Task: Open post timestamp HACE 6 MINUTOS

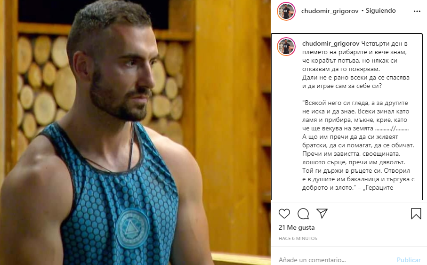Action: pos(298,238)
